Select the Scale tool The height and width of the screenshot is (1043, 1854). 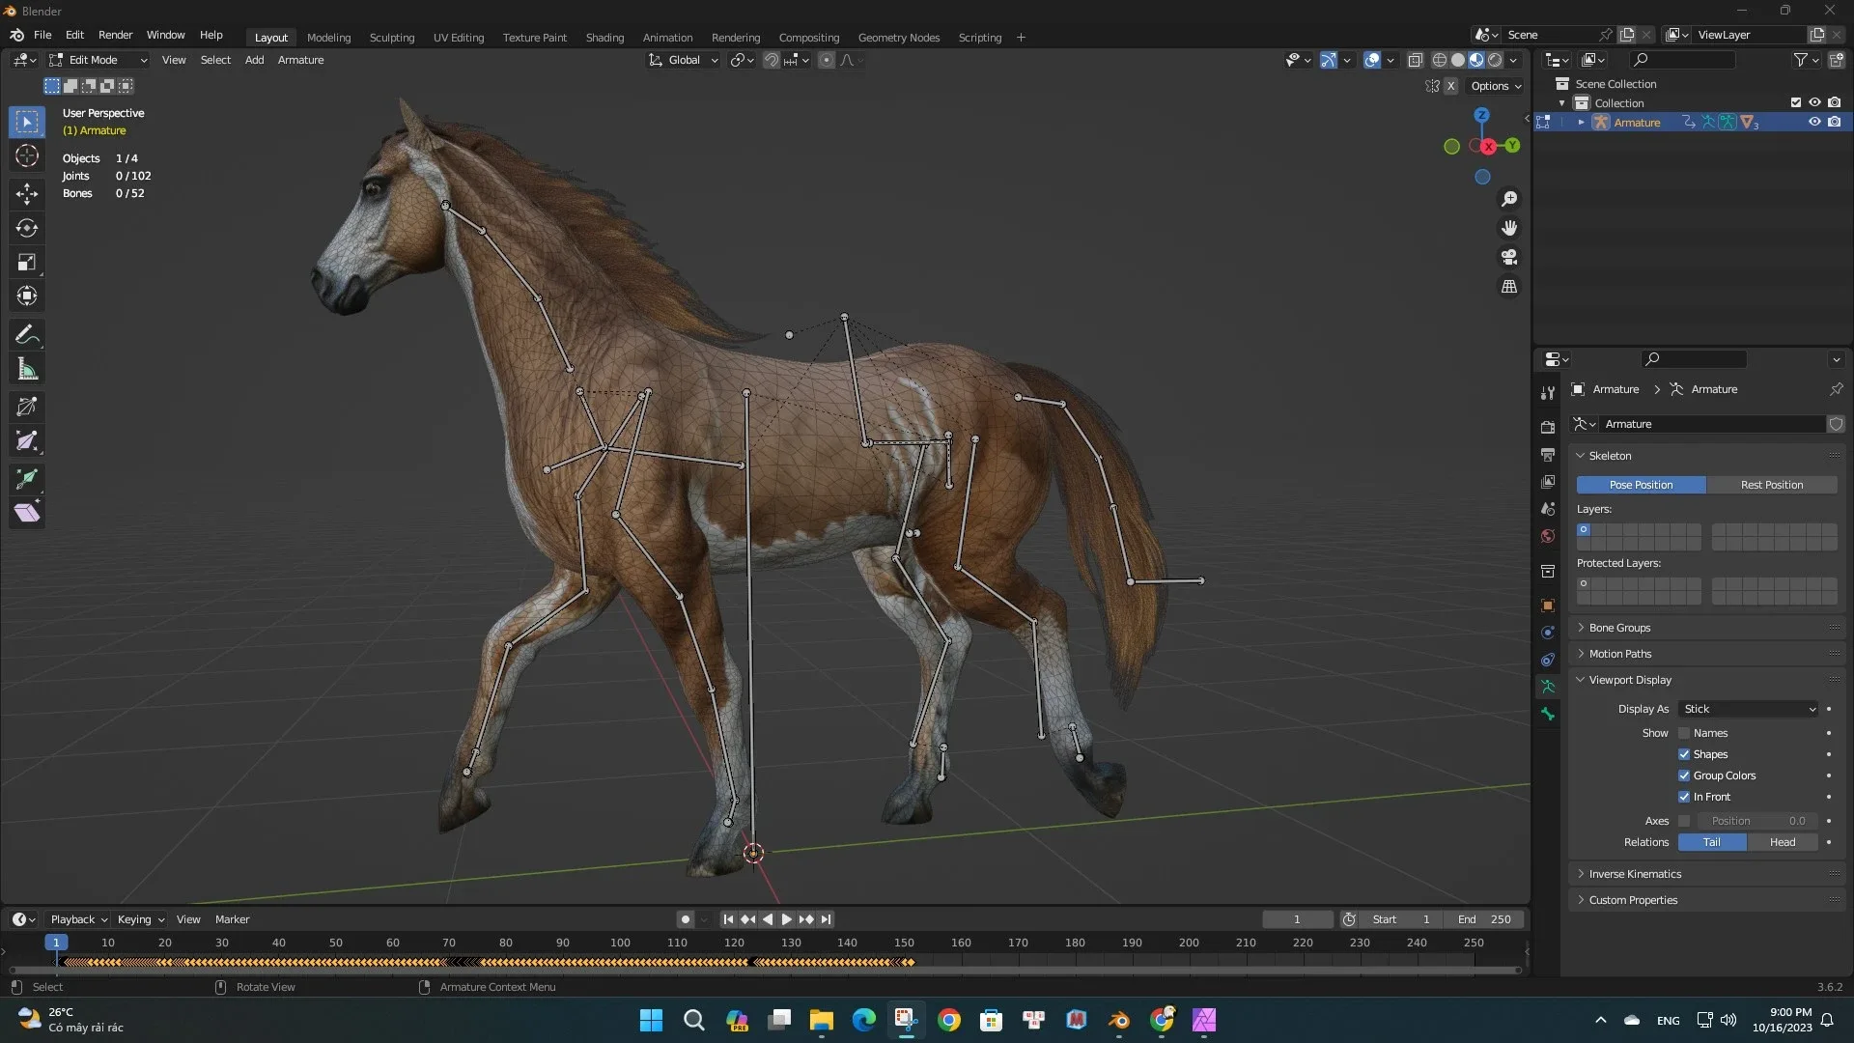(x=27, y=262)
